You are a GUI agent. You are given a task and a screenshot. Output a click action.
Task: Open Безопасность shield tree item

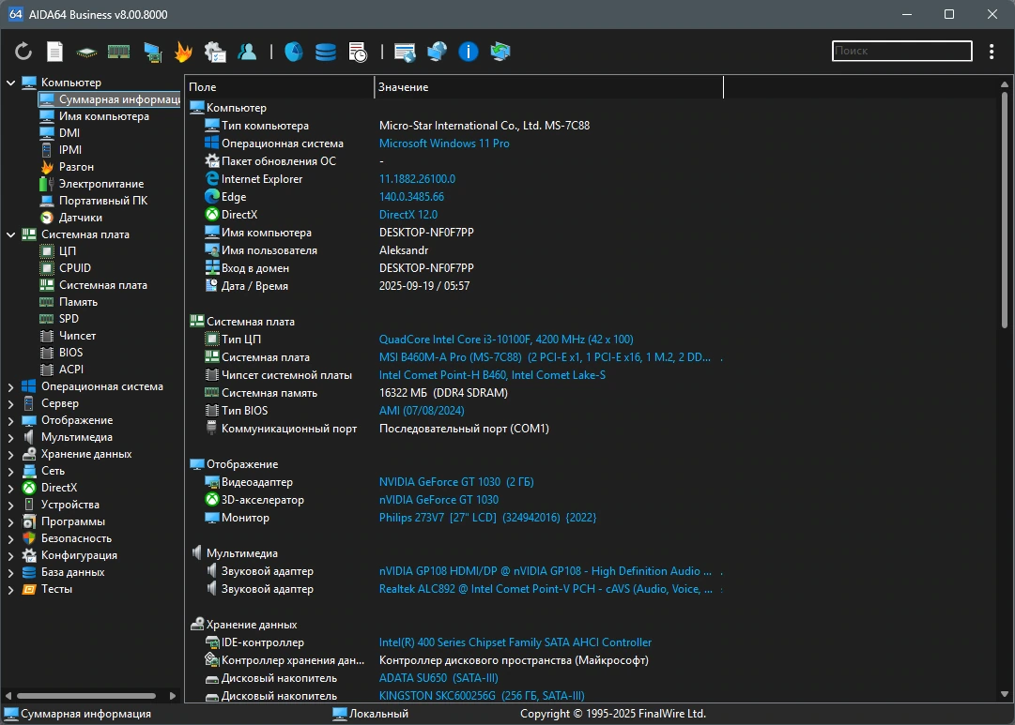(76, 538)
